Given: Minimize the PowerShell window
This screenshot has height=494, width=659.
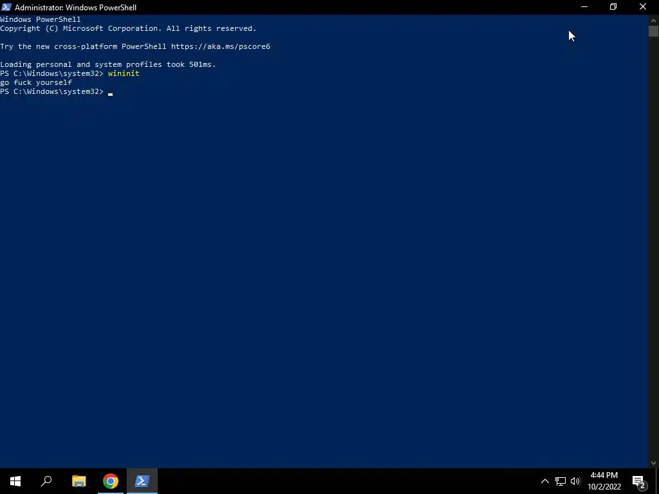Looking at the screenshot, I should click(584, 7).
